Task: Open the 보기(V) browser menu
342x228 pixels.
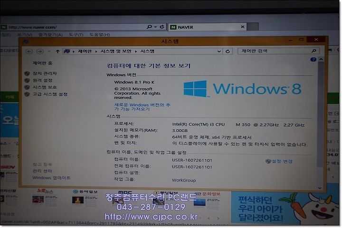Action: coord(25,35)
